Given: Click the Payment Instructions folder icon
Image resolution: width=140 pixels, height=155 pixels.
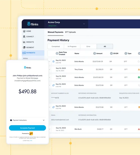Looking at the screenshot, I should click(x=11, y=120).
